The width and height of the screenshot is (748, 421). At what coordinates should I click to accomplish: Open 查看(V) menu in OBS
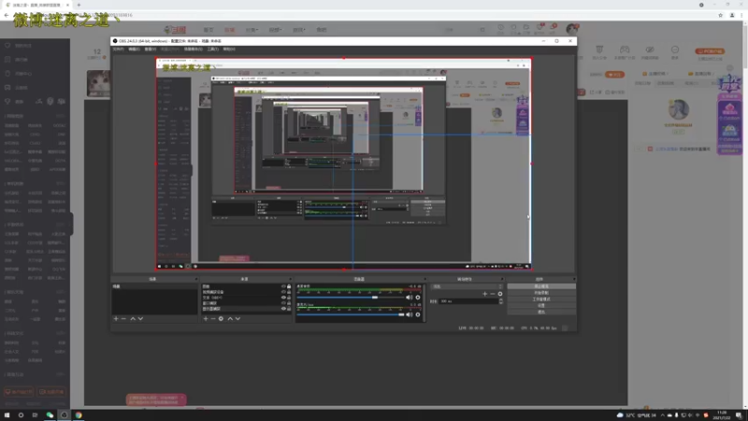pyautogui.click(x=151, y=50)
